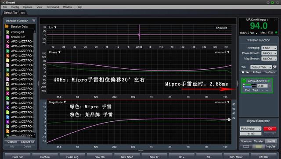Viewport: 281px width, 159px height.
Task: Select the split two-pane view icon
Action: pos(259,146)
